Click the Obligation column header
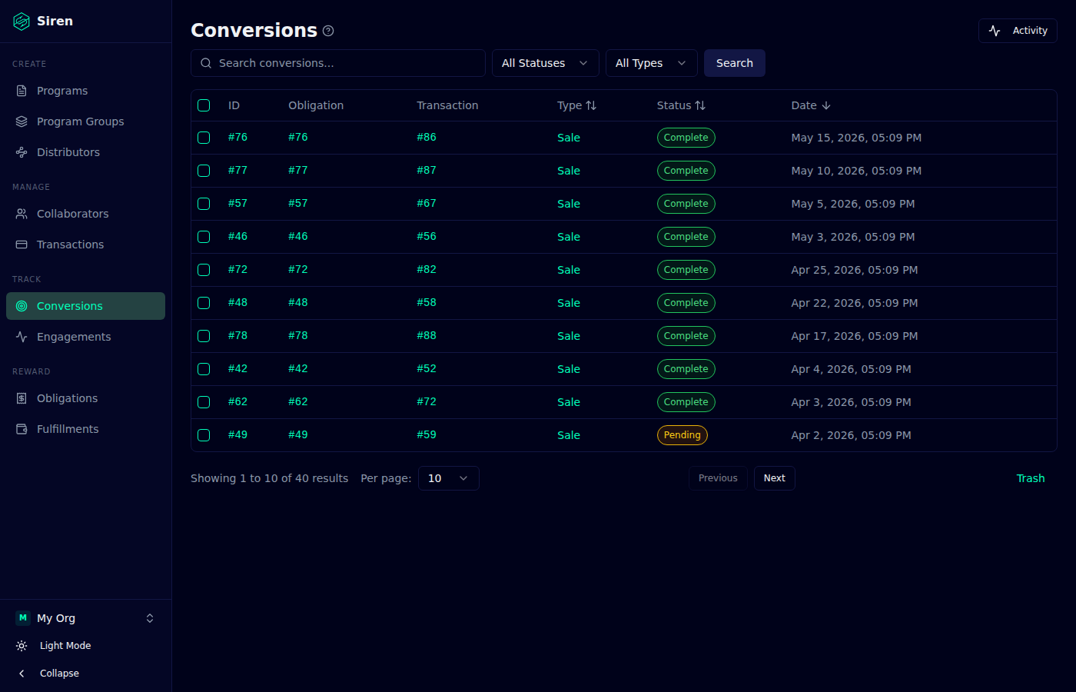Image resolution: width=1076 pixels, height=692 pixels. [316, 105]
